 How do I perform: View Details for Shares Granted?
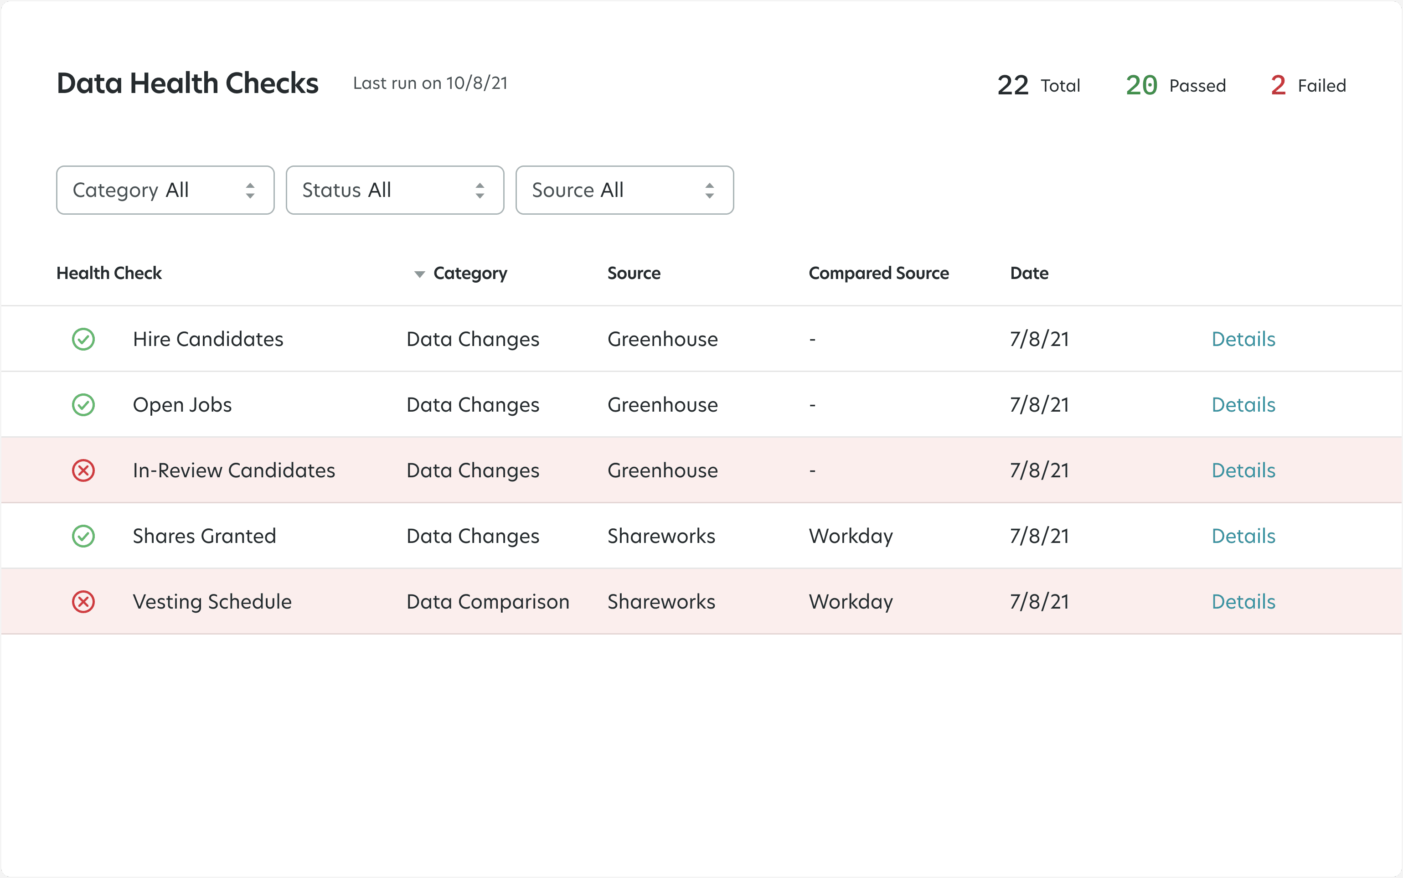coord(1243,536)
